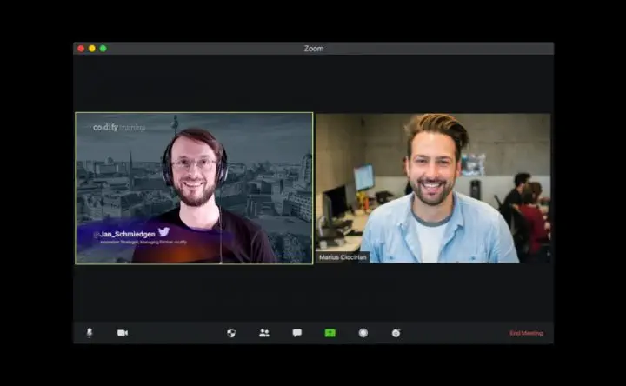This screenshot has width=626, height=386.
Task: Open the Security shield icon
Action: coord(231,333)
